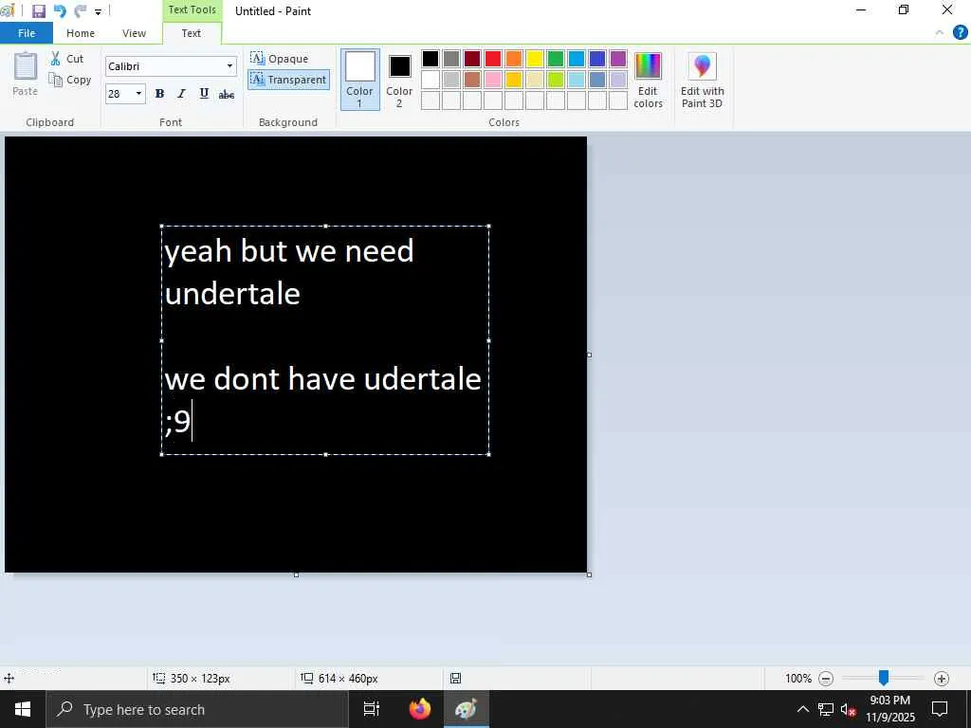The image size is (971, 728).
Task: Switch to the View tab
Action: point(134,33)
